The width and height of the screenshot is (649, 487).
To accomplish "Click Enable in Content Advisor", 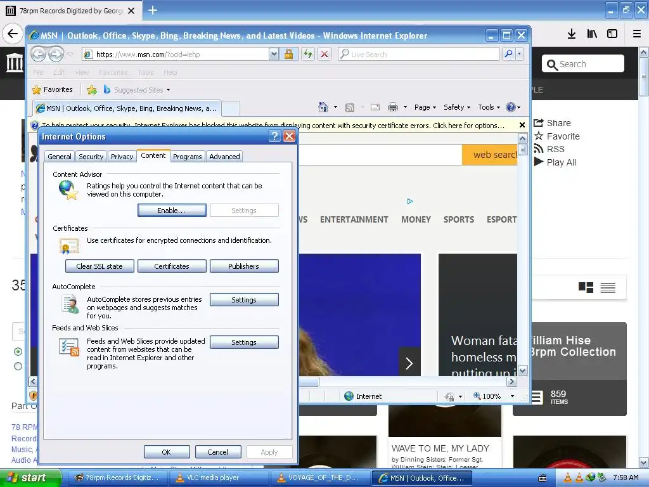I will coord(171,211).
